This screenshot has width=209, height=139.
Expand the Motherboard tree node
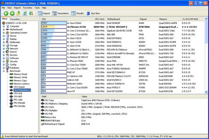pyautogui.click(x=4, y=29)
